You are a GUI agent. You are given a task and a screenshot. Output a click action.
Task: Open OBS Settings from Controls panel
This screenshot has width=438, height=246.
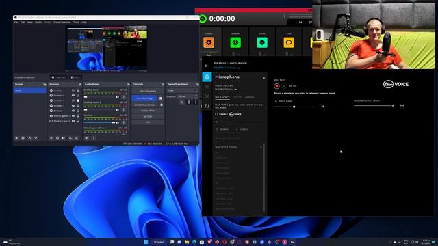click(x=148, y=117)
